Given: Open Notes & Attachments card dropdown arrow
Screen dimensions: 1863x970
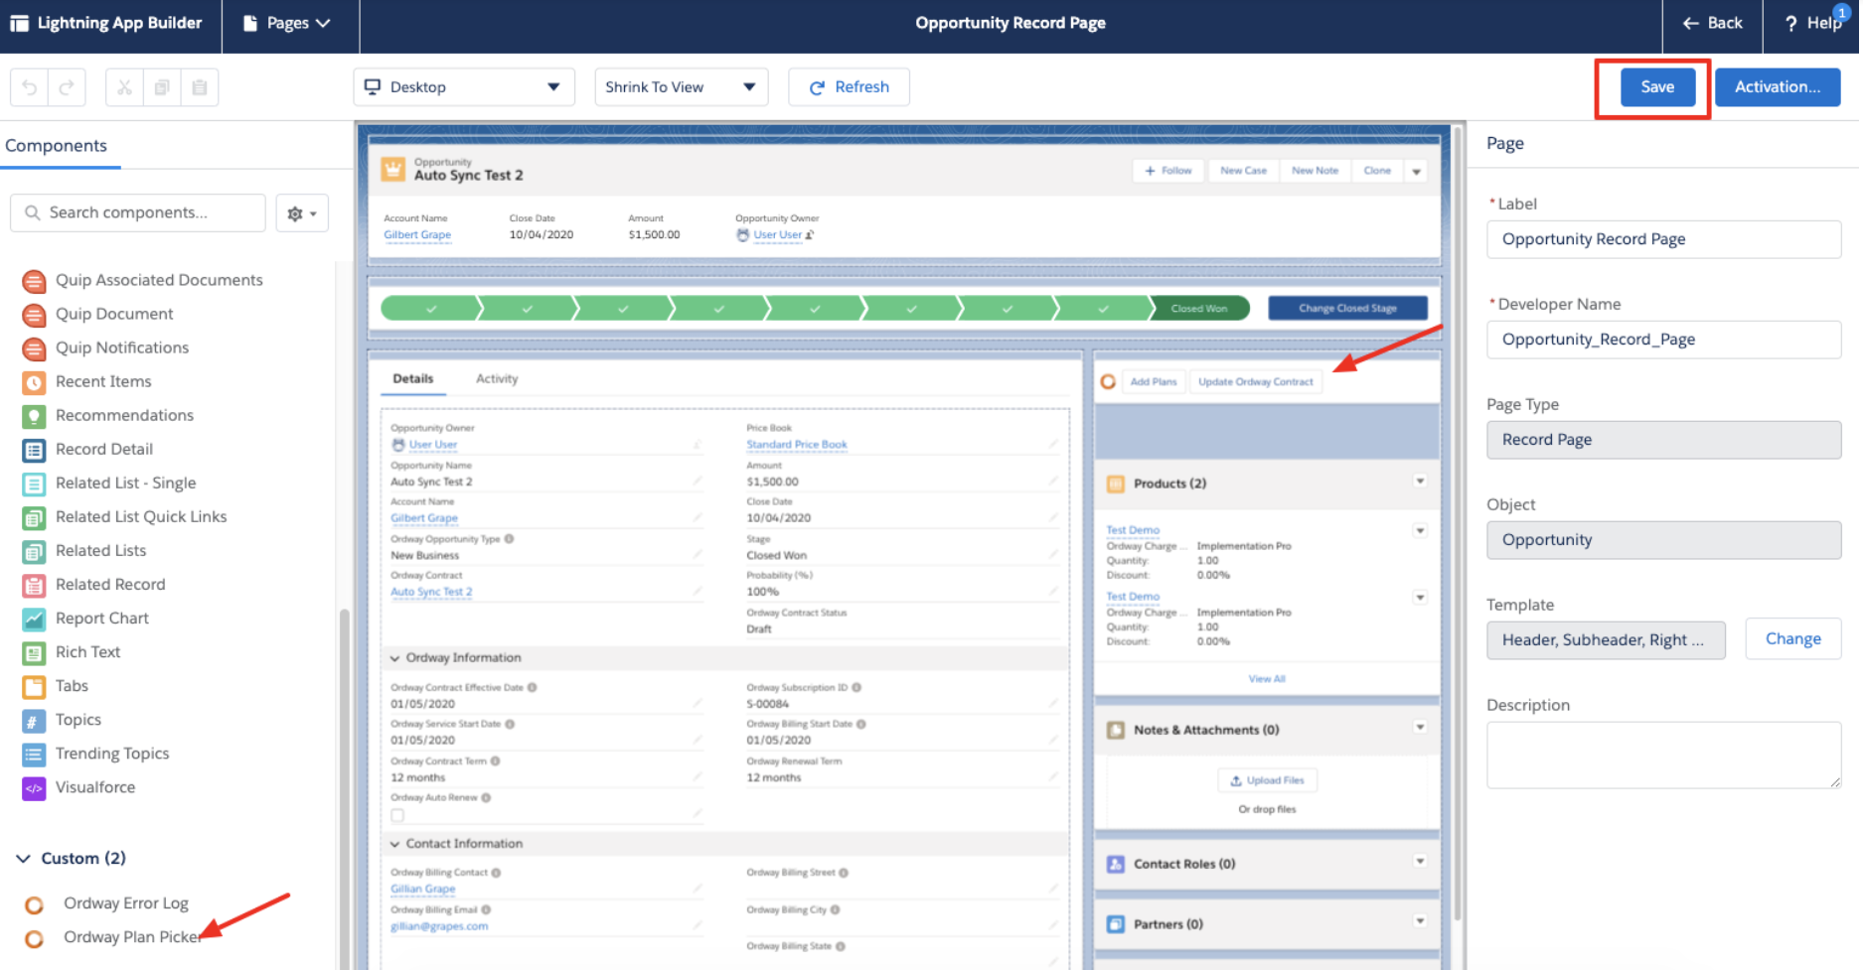Looking at the screenshot, I should pos(1420,728).
